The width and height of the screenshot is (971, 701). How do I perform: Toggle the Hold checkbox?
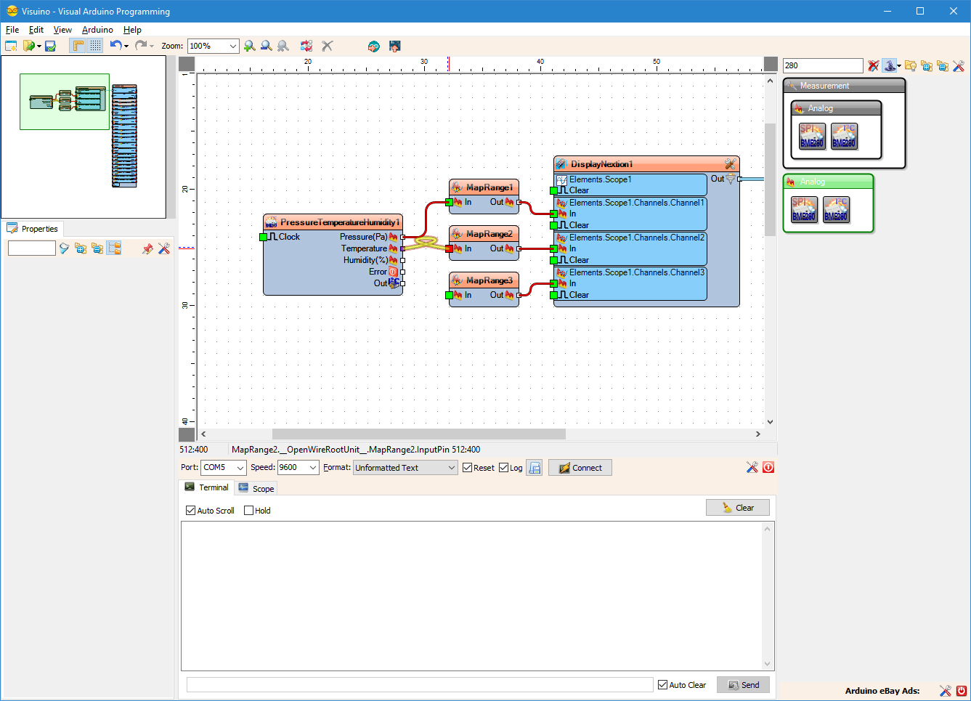(x=248, y=511)
